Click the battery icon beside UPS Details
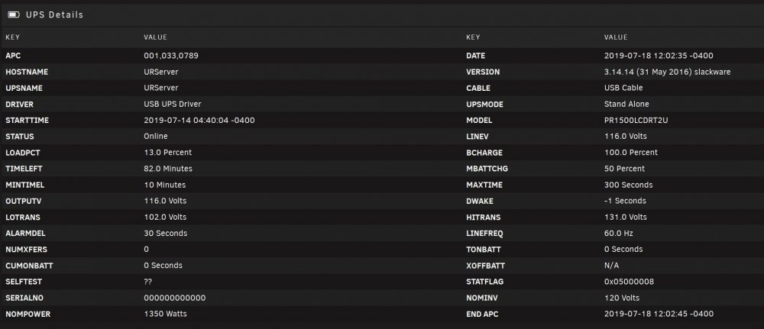764x329 pixels. 13,15
